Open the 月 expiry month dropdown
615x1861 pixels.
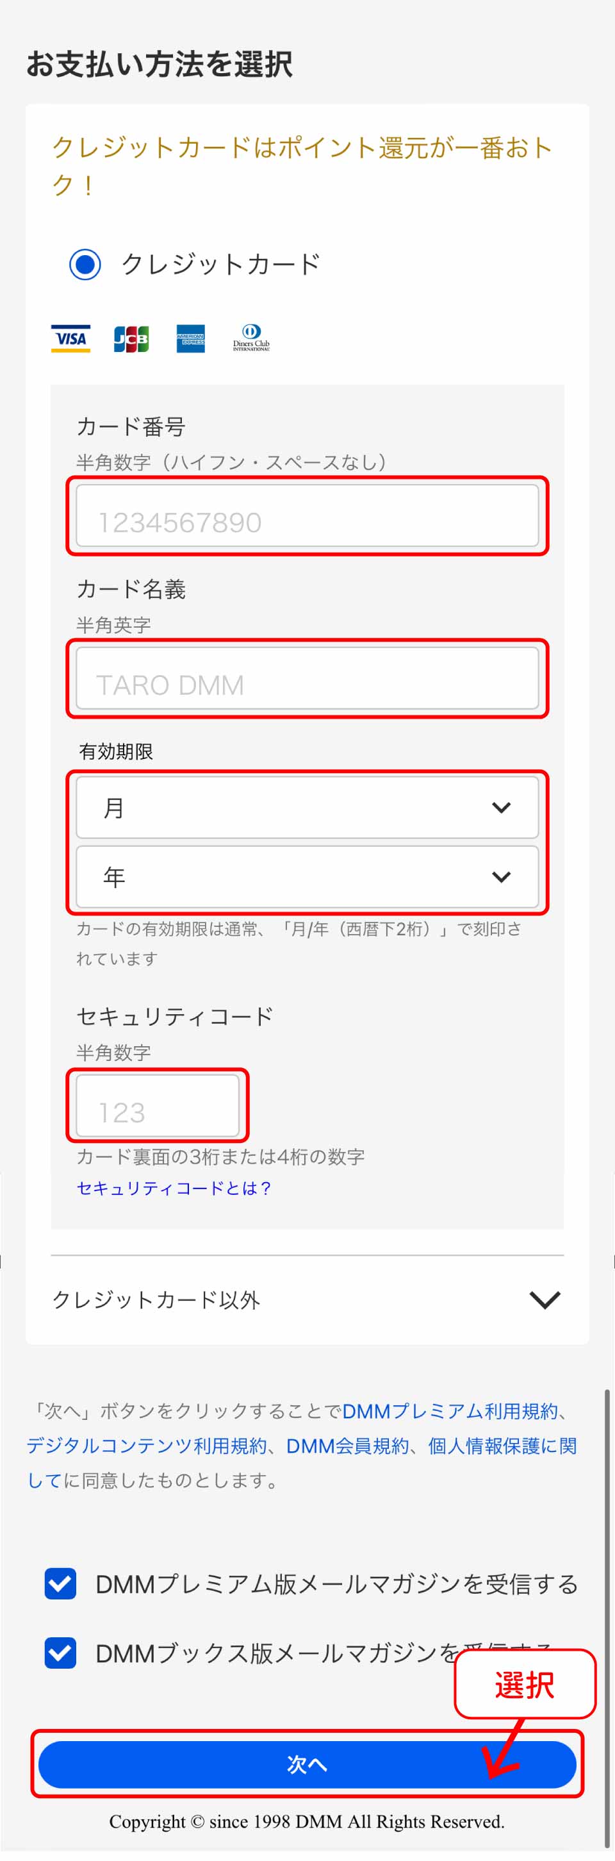[x=307, y=807]
